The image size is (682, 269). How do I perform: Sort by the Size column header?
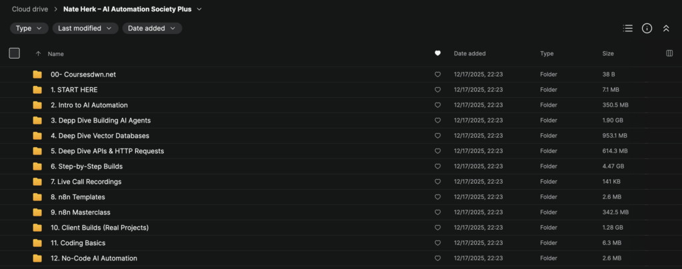[608, 53]
